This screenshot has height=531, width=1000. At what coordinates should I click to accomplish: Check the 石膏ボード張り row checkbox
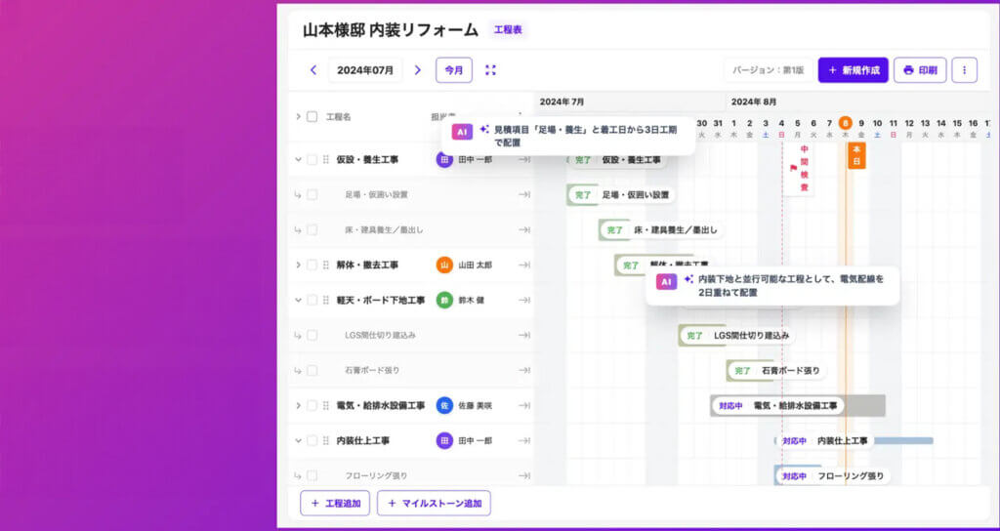312,370
